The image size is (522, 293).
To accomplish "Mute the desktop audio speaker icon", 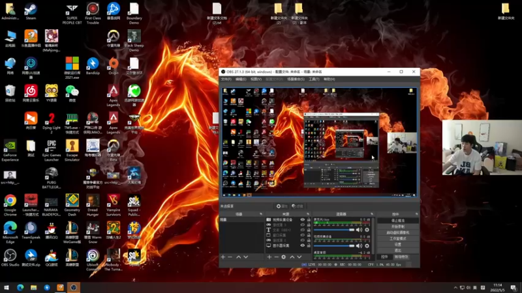I will [x=359, y=230].
